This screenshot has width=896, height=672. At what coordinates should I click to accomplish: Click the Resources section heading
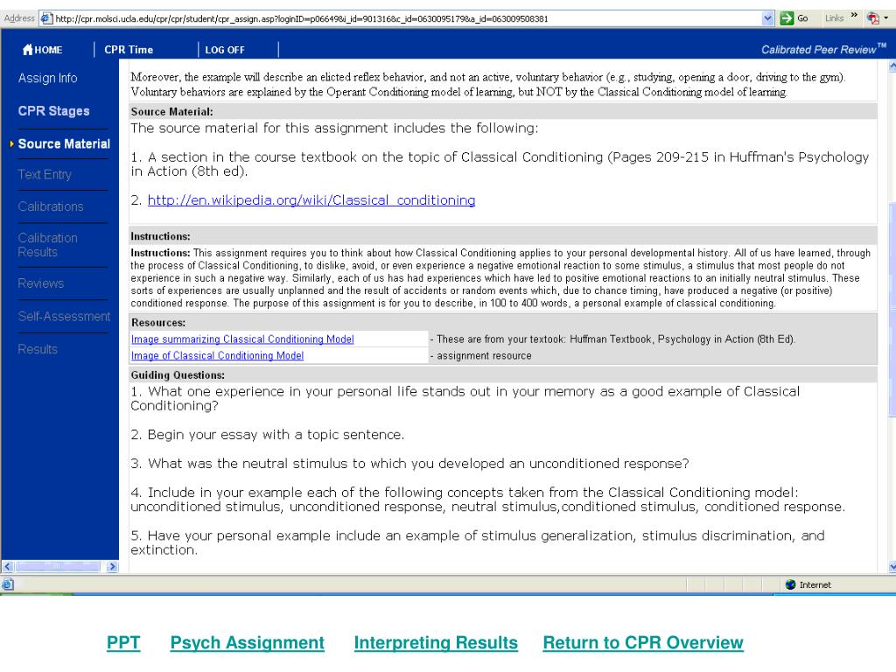click(x=158, y=323)
